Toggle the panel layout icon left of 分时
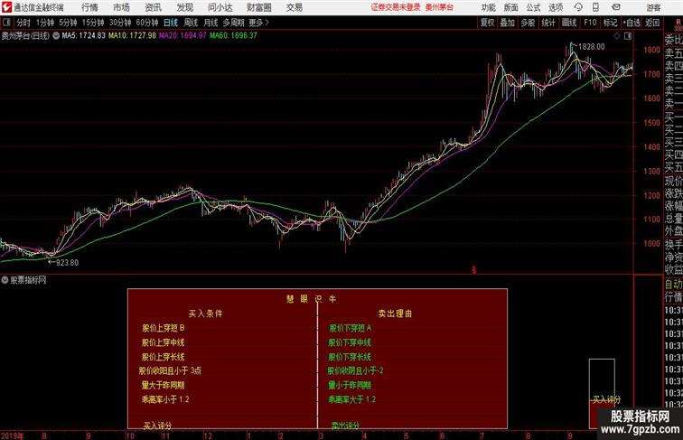The image size is (683, 440). coord(6,23)
